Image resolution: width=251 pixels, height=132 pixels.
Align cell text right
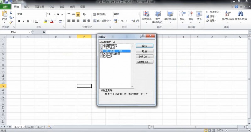pyautogui.click(x=78, y=21)
